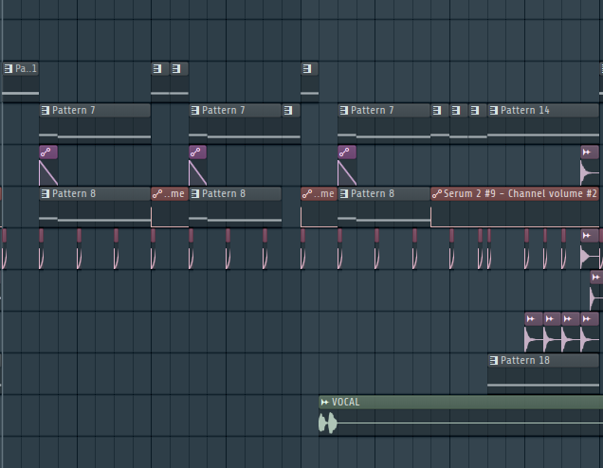Click the icon of the 'Pa..1' pattern clip
This screenshot has width=603, height=468.
[9, 69]
